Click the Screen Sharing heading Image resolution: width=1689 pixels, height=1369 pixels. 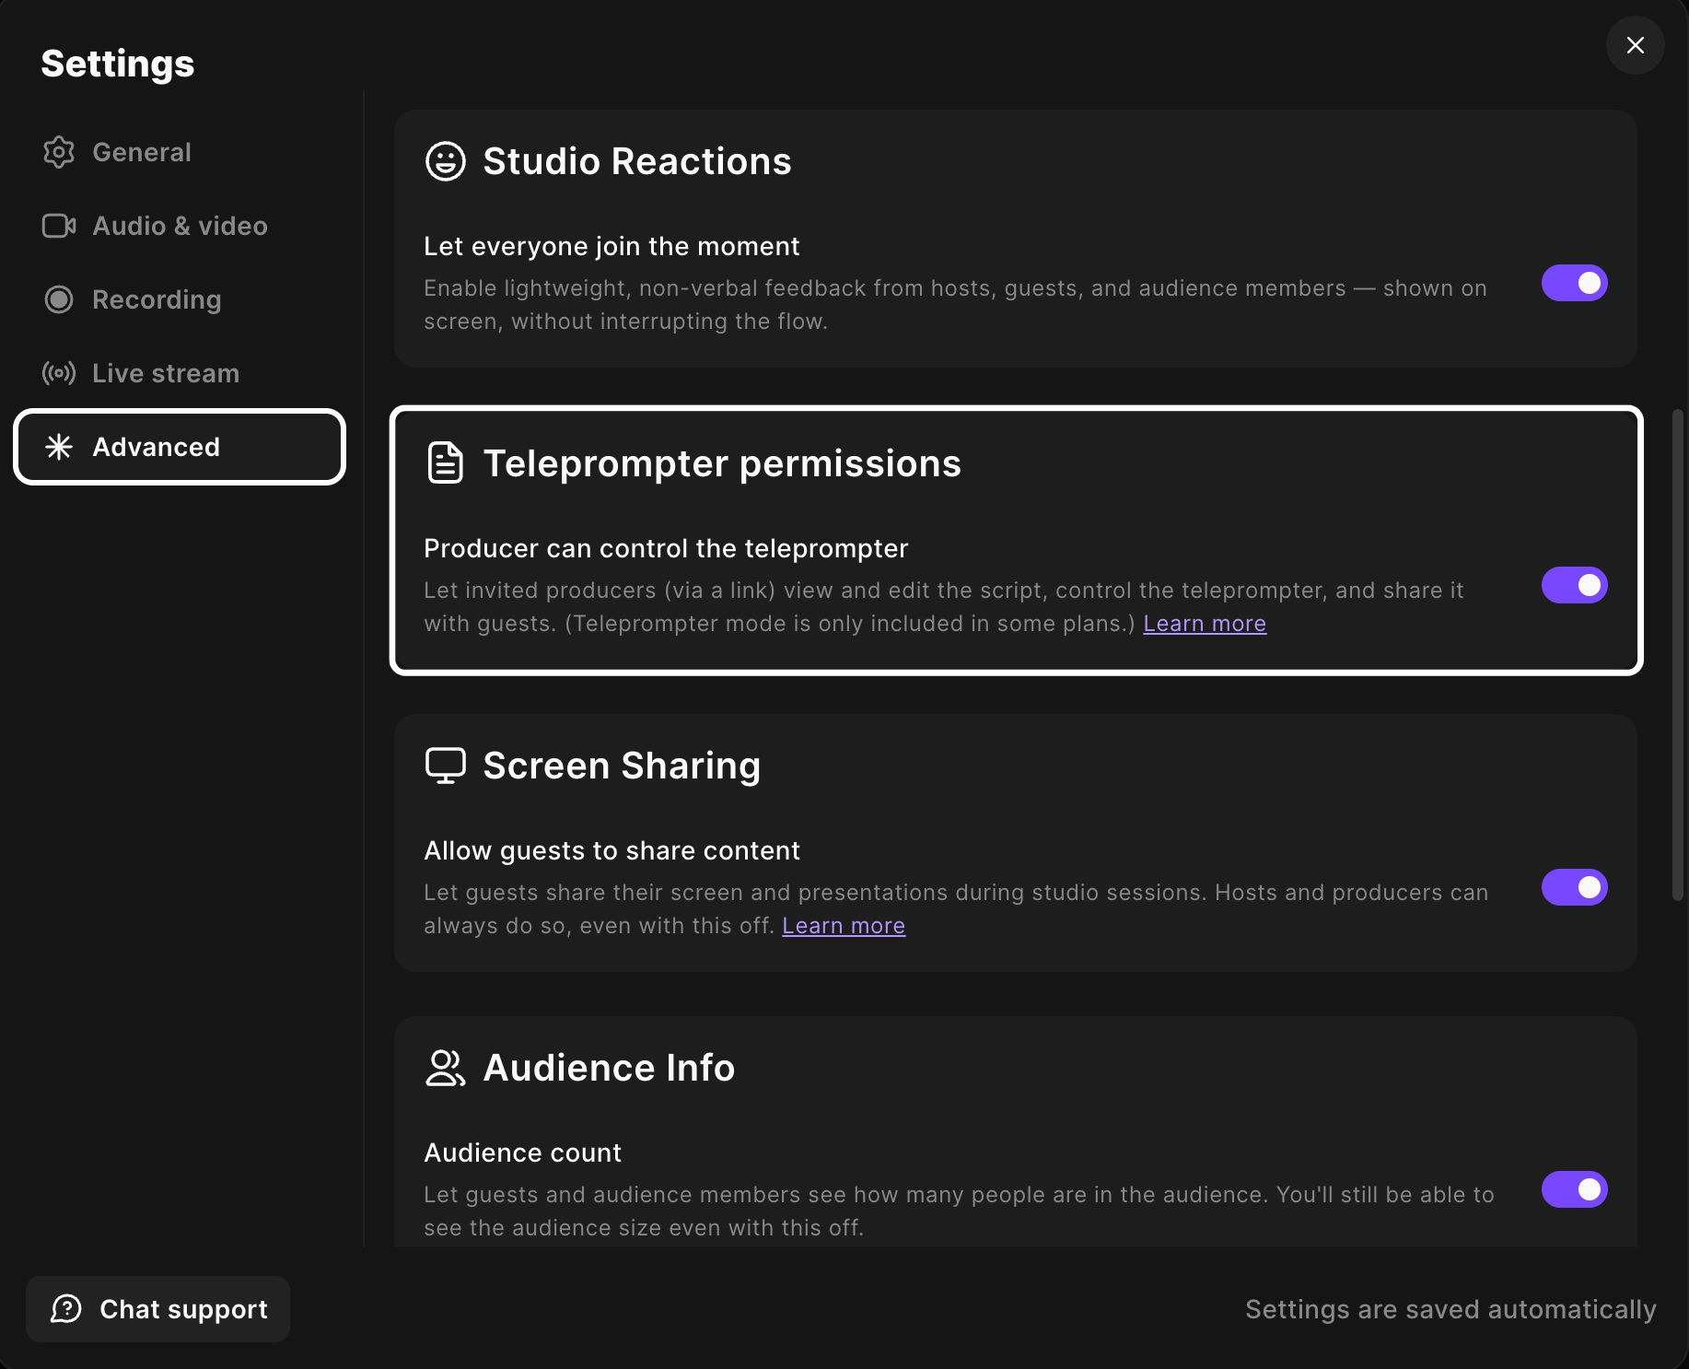(622, 766)
